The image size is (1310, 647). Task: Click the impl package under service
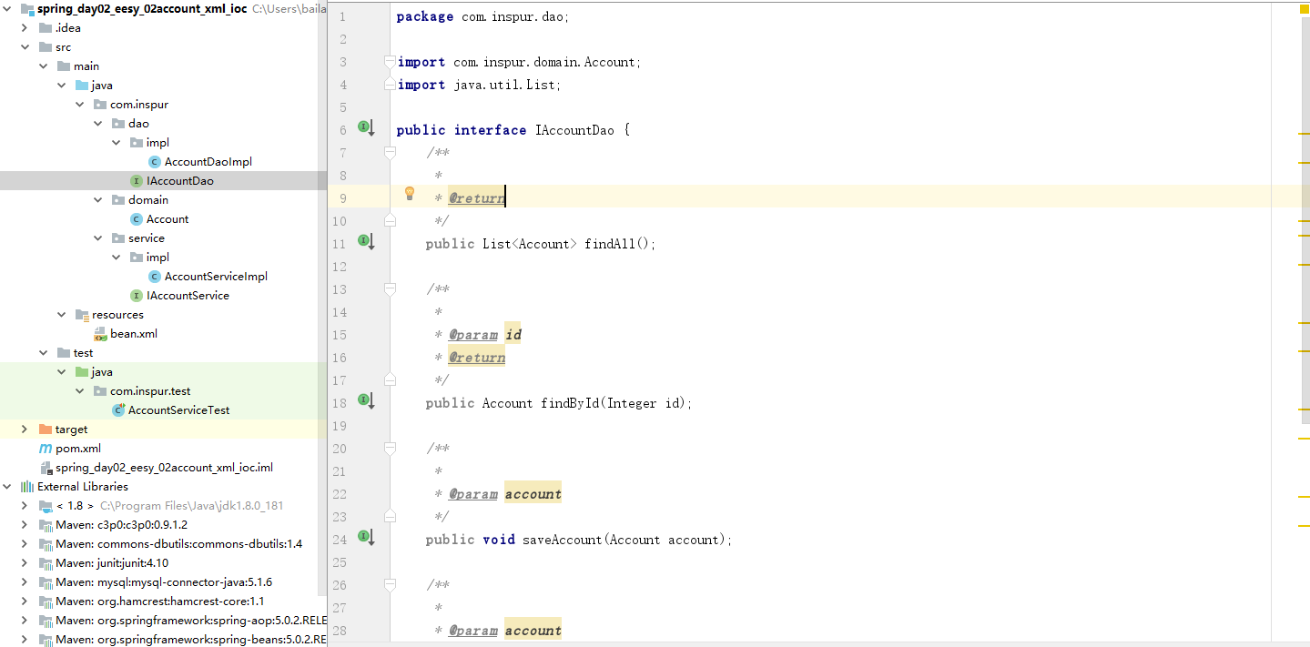point(157,258)
